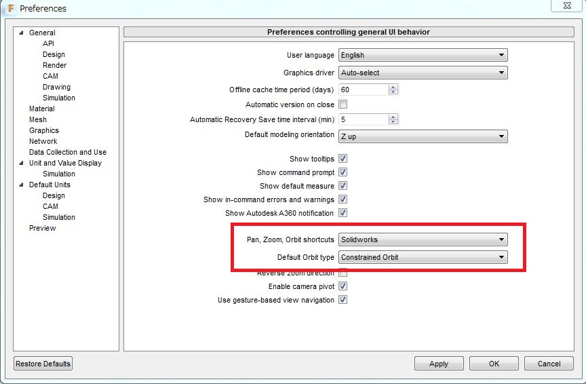Select Design under General
The image size is (586, 384).
(x=54, y=54)
